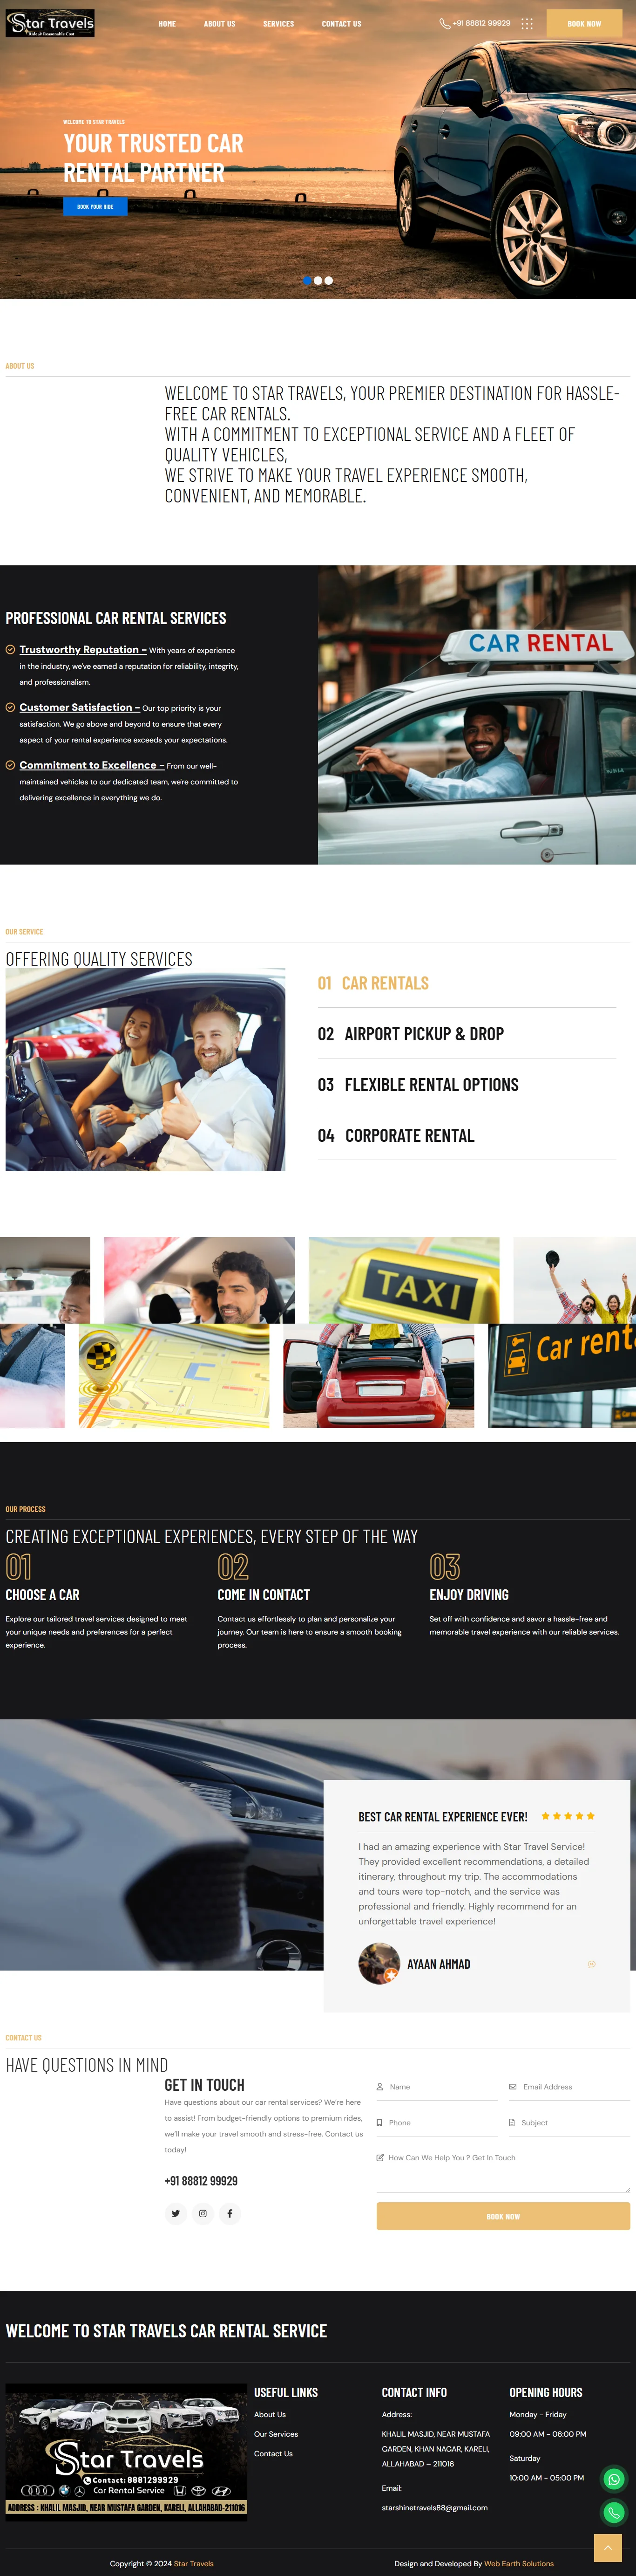Open the Twitter social icon
636x2576 pixels.
pyautogui.click(x=176, y=2213)
